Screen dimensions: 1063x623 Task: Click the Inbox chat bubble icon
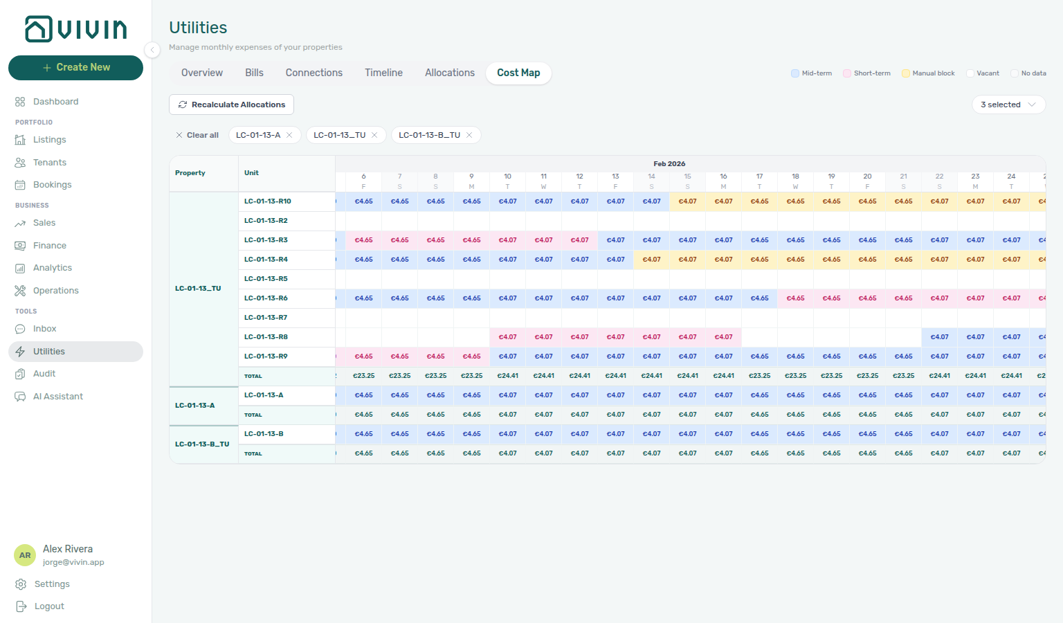pos(20,329)
